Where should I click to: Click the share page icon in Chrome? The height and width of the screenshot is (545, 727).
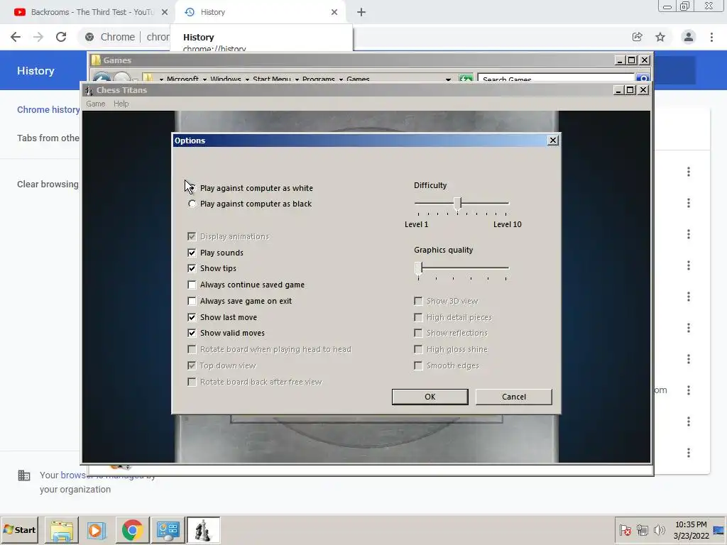point(637,37)
